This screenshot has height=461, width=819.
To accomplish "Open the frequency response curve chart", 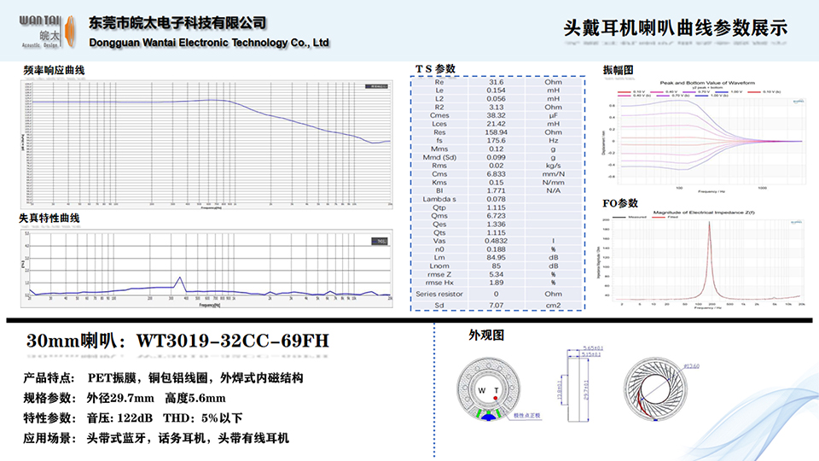I will [206, 145].
